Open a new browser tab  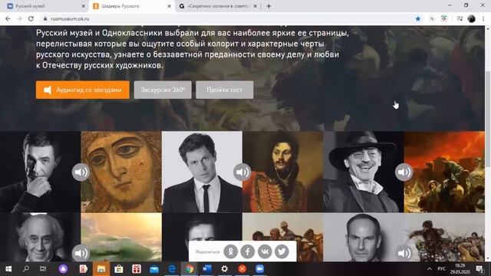click(269, 6)
